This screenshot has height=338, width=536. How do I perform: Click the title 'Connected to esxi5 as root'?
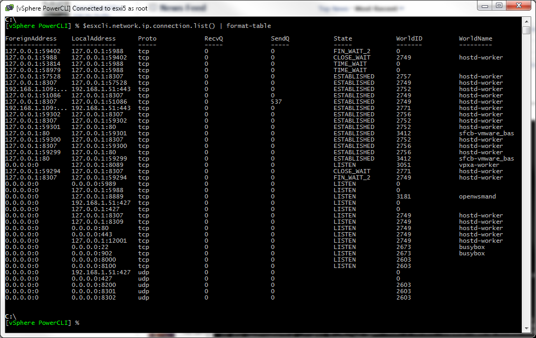pyautogui.click(x=110, y=8)
